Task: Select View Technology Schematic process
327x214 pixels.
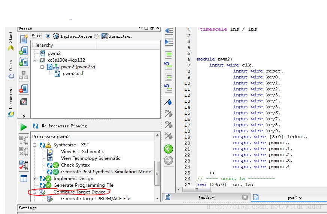Action: pos(91,158)
